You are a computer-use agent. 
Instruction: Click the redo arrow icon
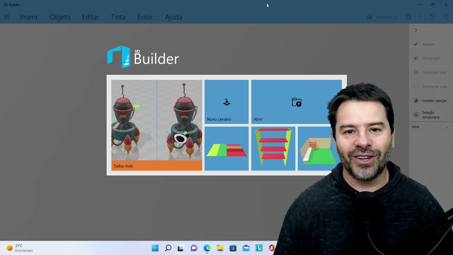click(446, 17)
